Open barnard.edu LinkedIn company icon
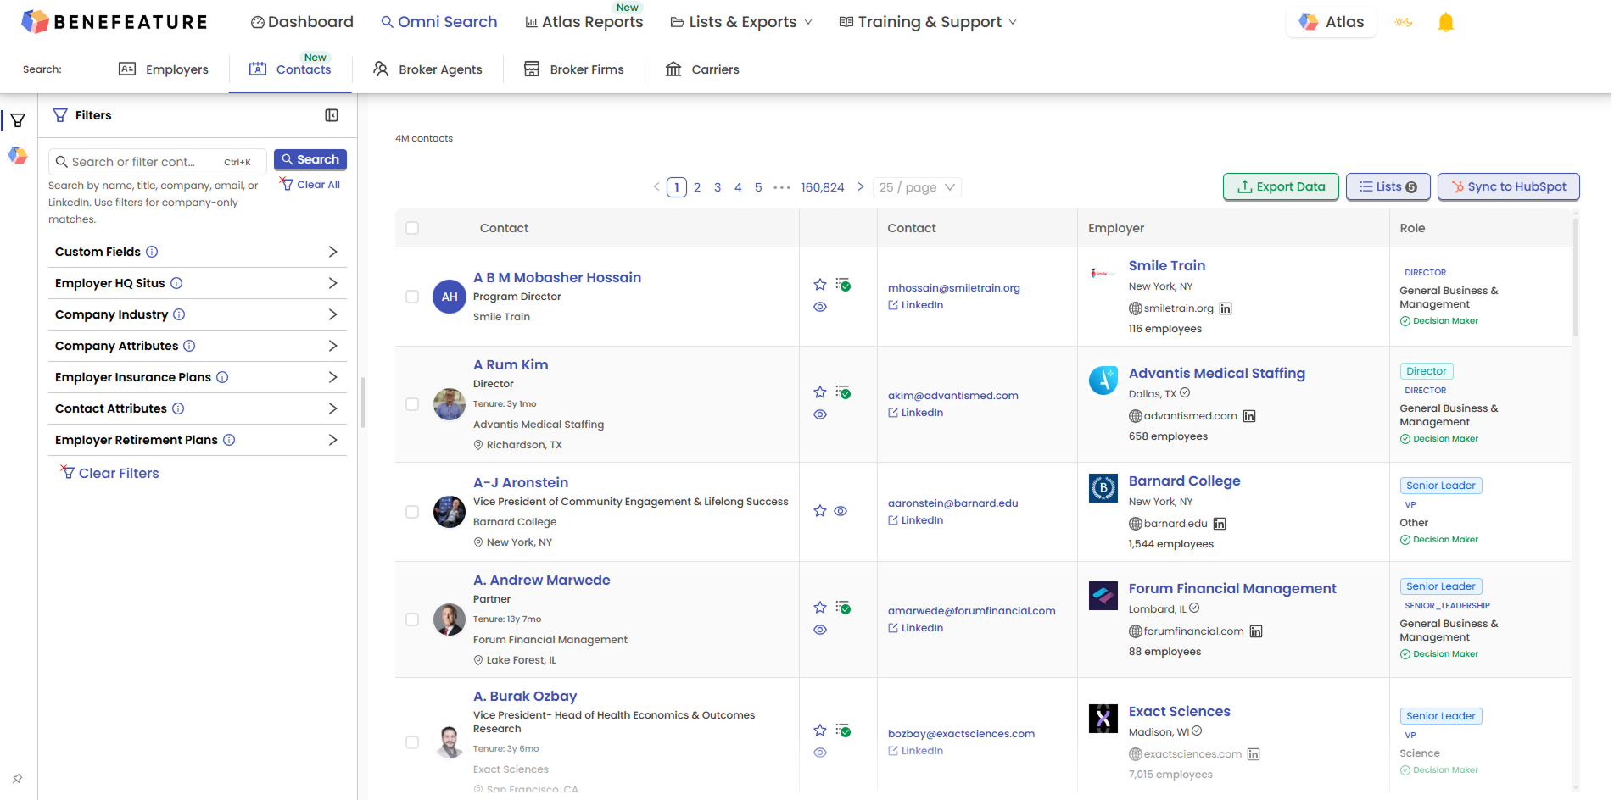This screenshot has width=1614, height=800. click(1220, 524)
